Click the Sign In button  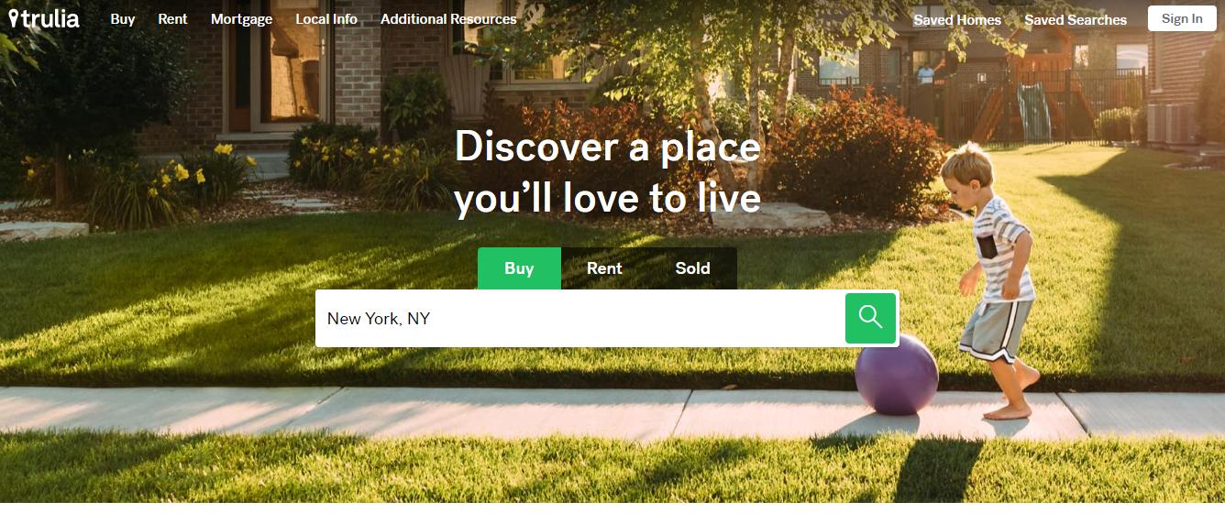[1182, 18]
